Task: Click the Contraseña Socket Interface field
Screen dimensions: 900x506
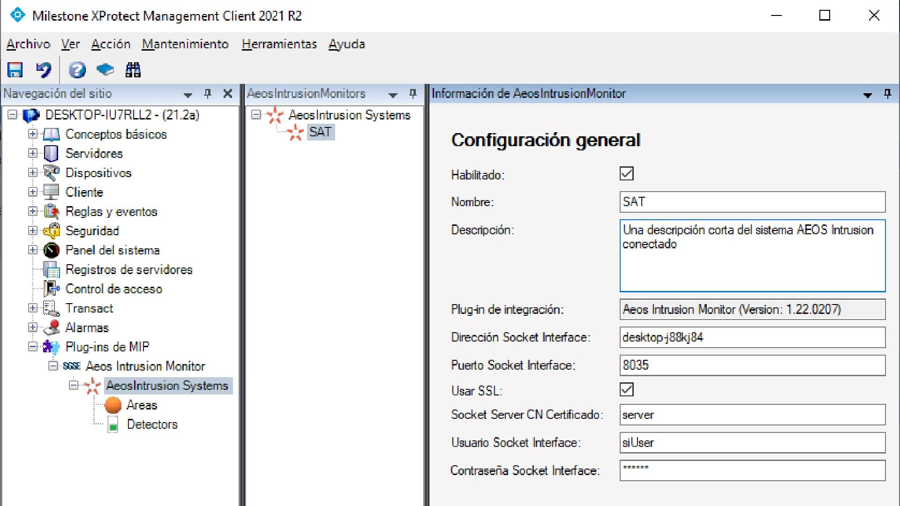Action: (x=752, y=470)
